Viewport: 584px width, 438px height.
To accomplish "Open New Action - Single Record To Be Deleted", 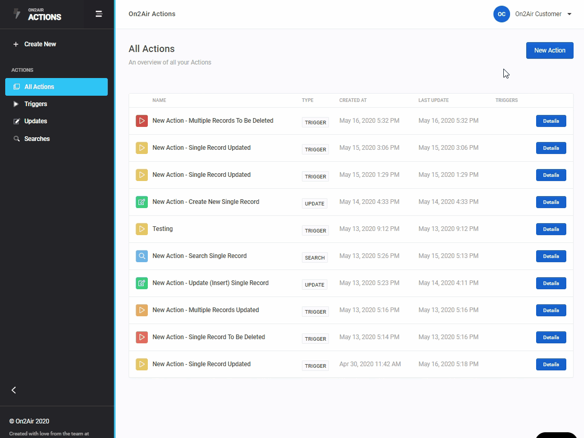I will tap(208, 337).
